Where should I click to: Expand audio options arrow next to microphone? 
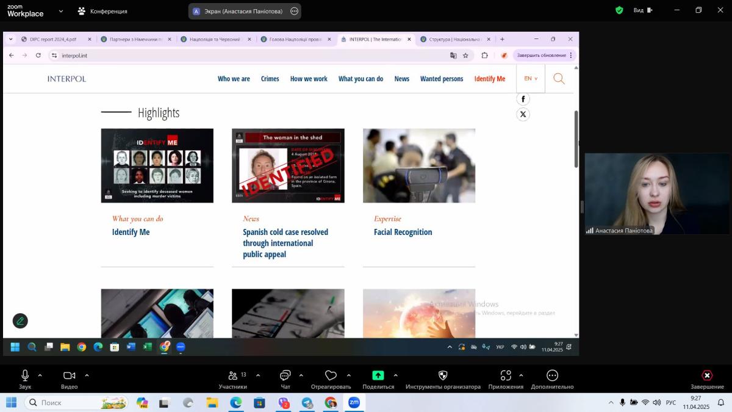tap(40, 375)
